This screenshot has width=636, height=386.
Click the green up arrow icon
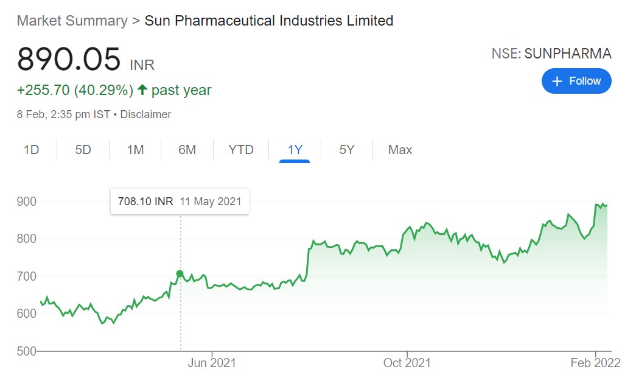[142, 90]
